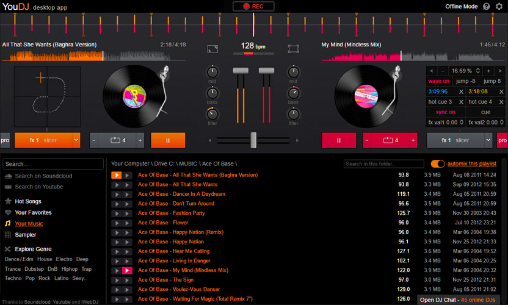Toggle wave on for right deck

coord(438,81)
